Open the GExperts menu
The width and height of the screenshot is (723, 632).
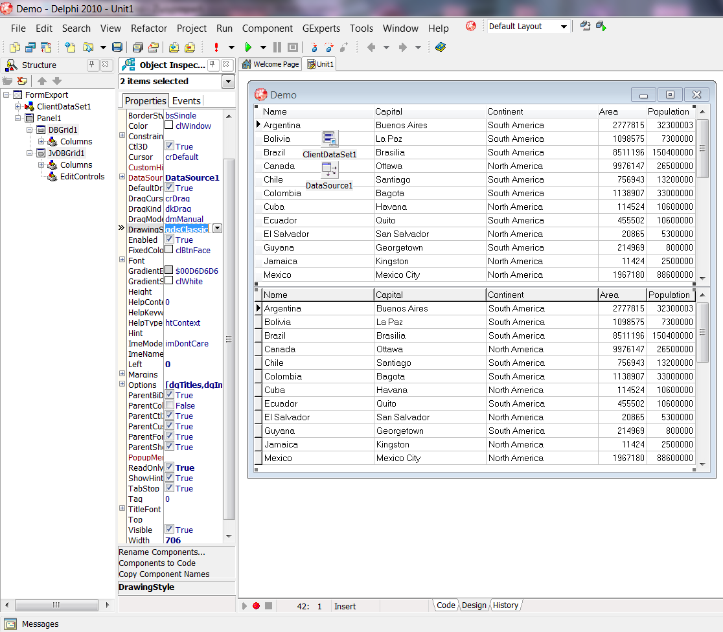click(x=322, y=28)
